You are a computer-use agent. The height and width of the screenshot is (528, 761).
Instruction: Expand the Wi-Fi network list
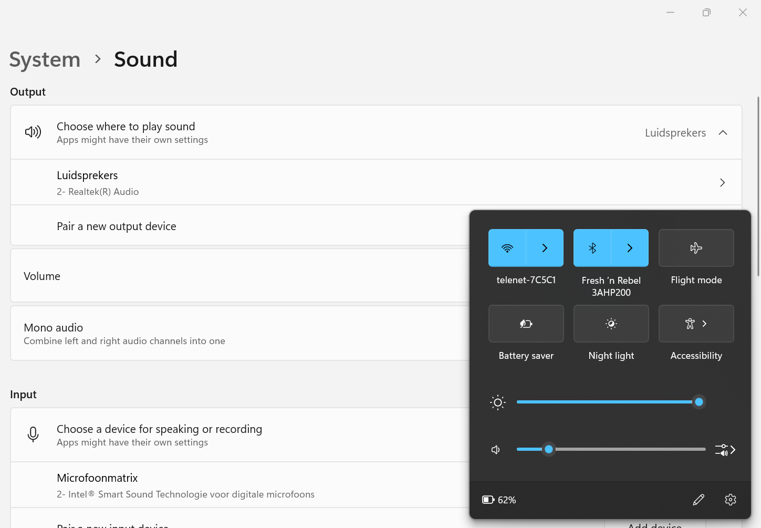(545, 247)
